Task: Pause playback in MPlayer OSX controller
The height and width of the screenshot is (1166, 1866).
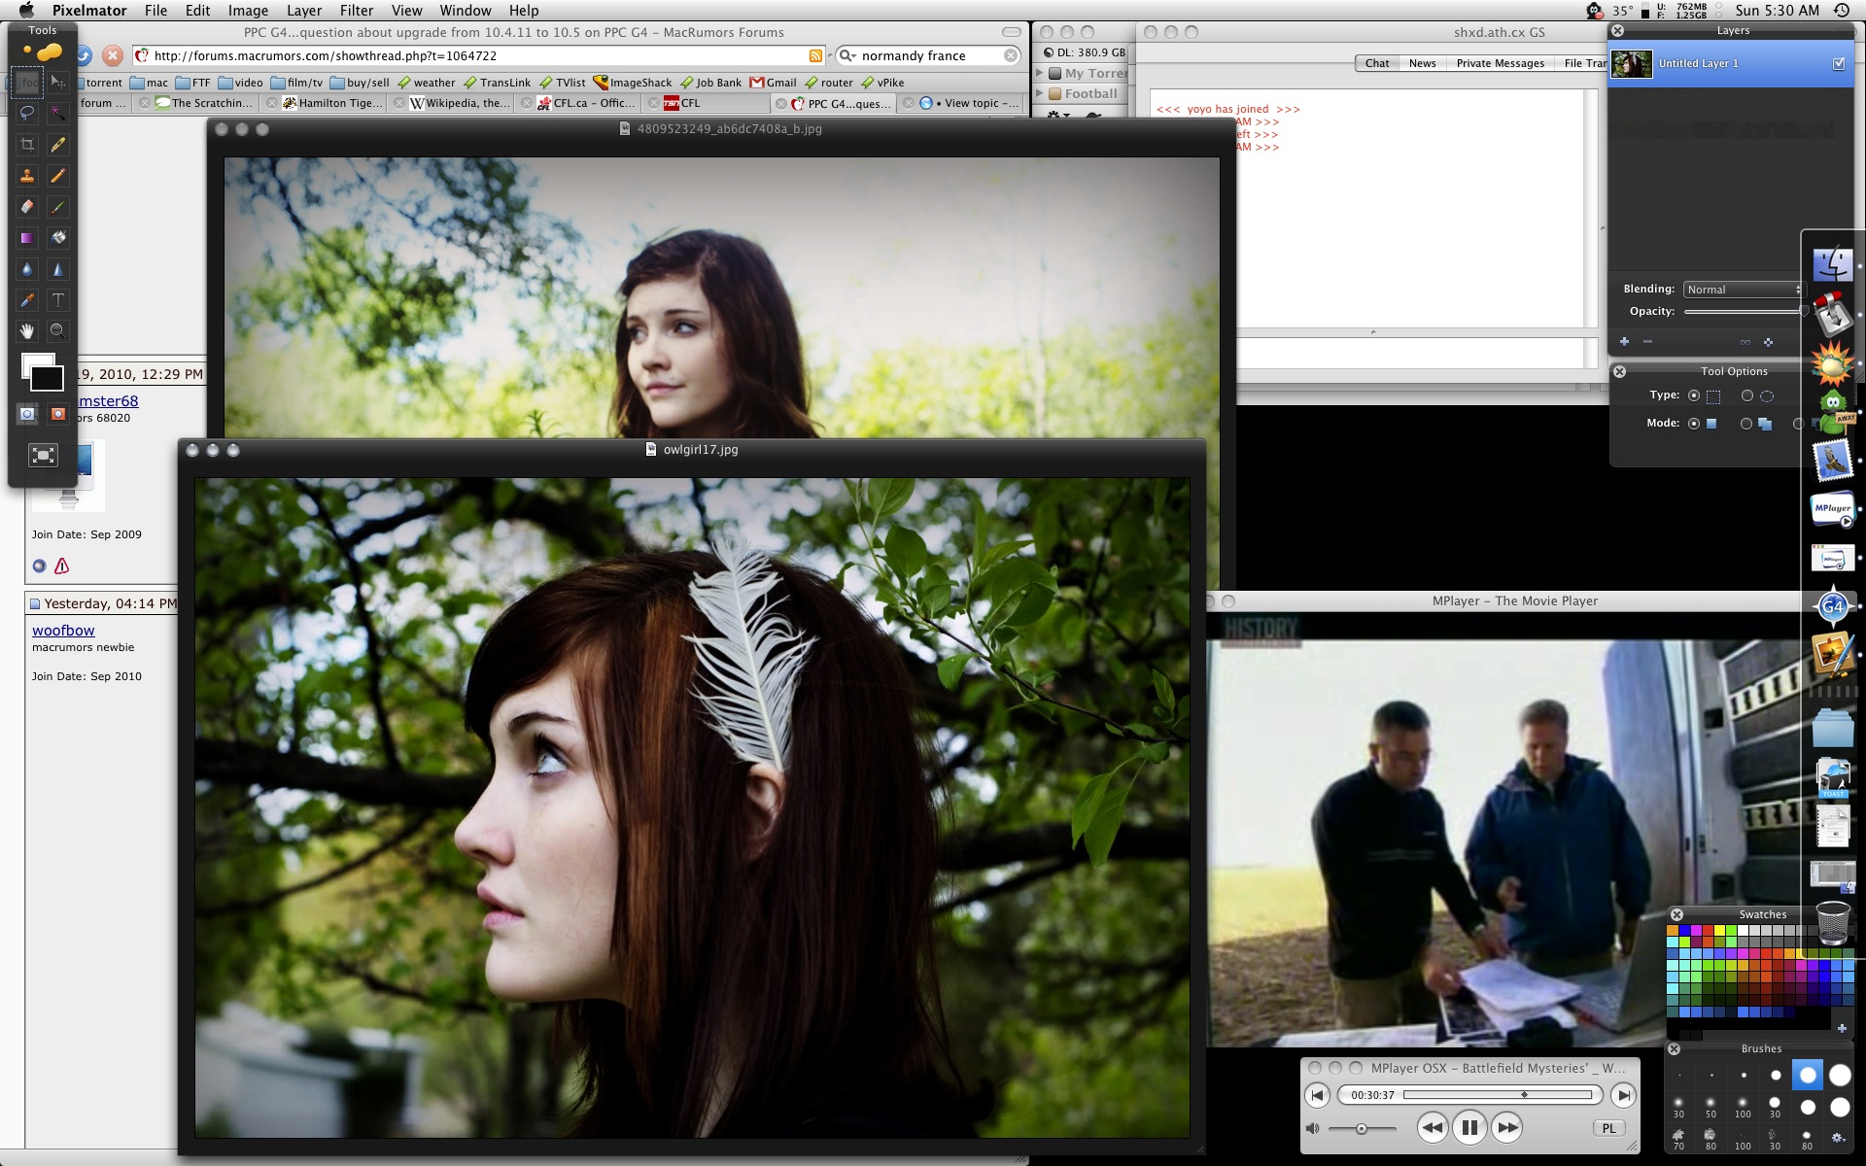Action: (x=1469, y=1127)
